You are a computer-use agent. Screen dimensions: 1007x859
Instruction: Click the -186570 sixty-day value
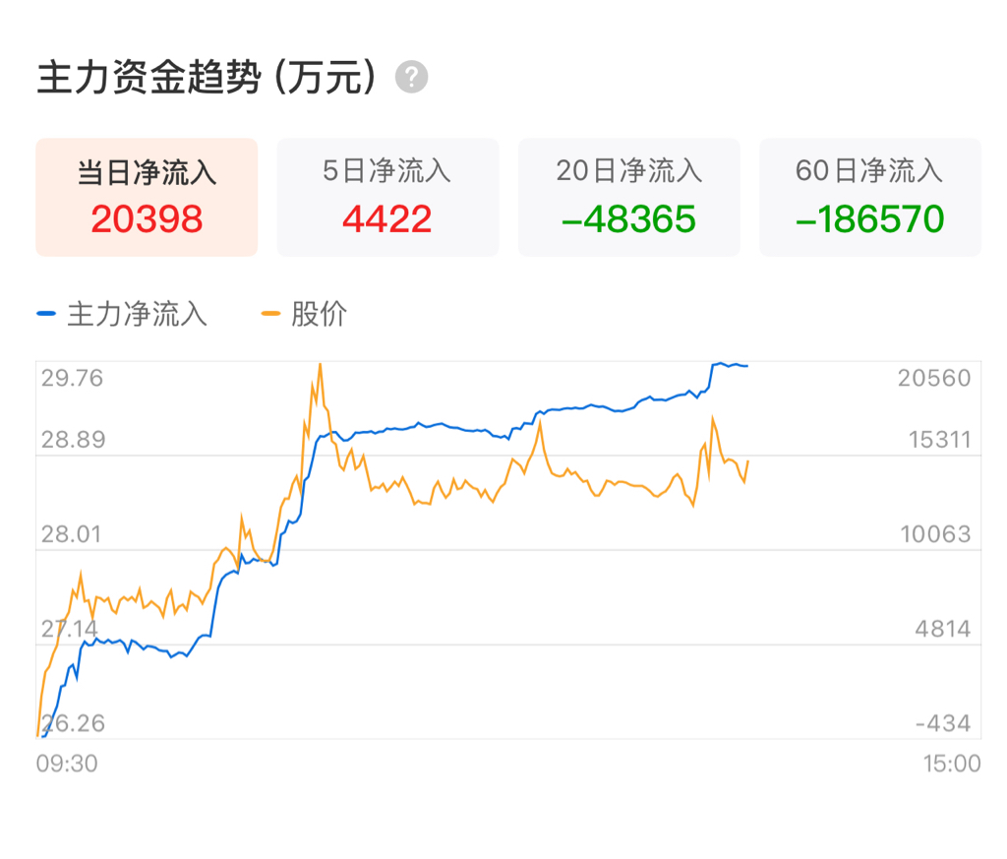coord(869,219)
